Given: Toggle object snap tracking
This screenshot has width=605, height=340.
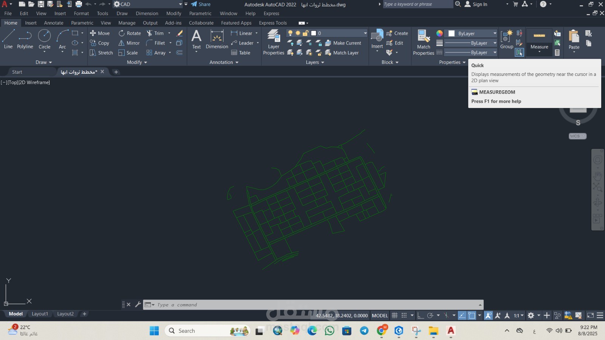Looking at the screenshot, I should pos(462,315).
